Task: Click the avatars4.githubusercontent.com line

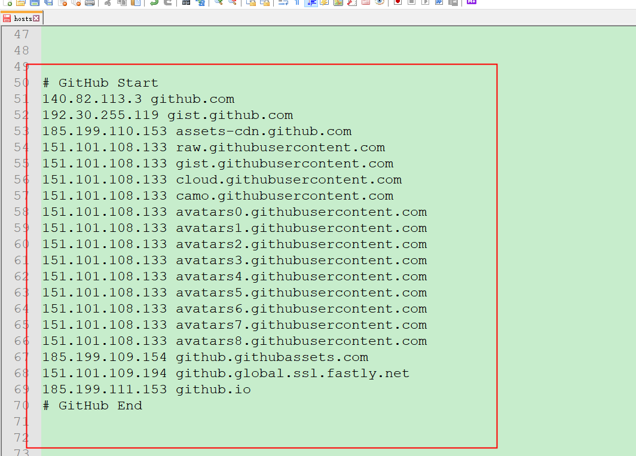Action: click(234, 276)
